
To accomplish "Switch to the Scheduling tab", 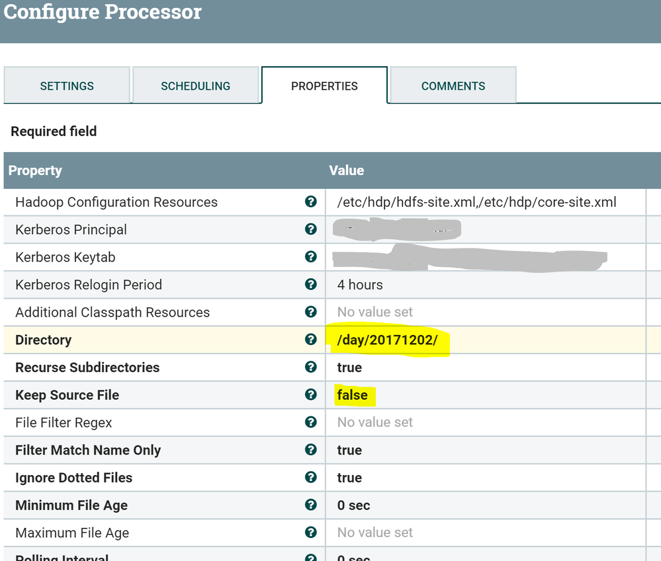I will [195, 86].
